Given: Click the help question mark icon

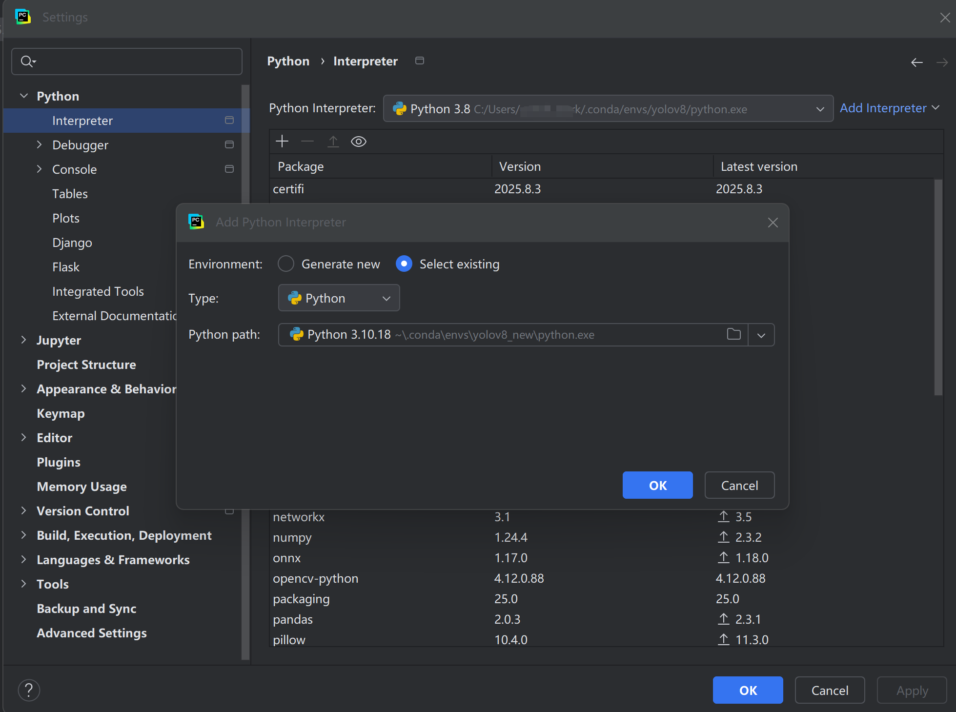Looking at the screenshot, I should pyautogui.click(x=29, y=690).
